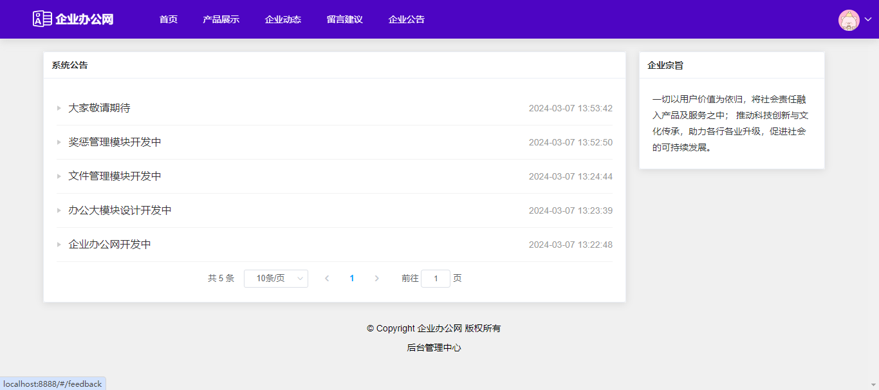Click the 大家敬请期待 announcement title
Viewport: 879px width, 390px height.
[99, 108]
